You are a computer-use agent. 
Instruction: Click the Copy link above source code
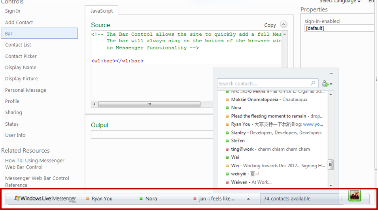270,25
